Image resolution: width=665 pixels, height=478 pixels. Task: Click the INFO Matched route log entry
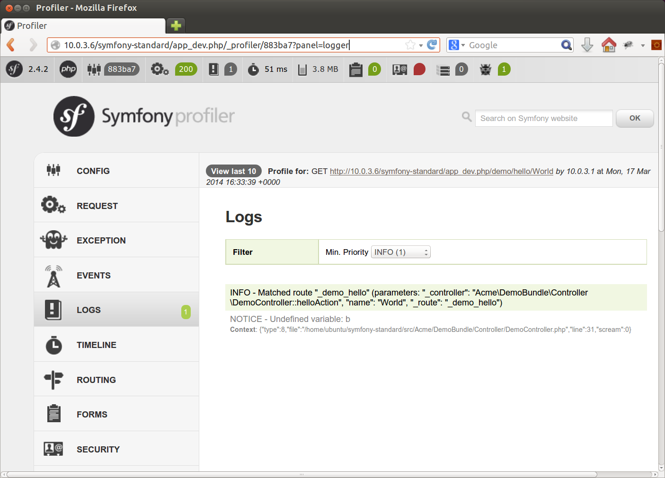[x=436, y=297]
